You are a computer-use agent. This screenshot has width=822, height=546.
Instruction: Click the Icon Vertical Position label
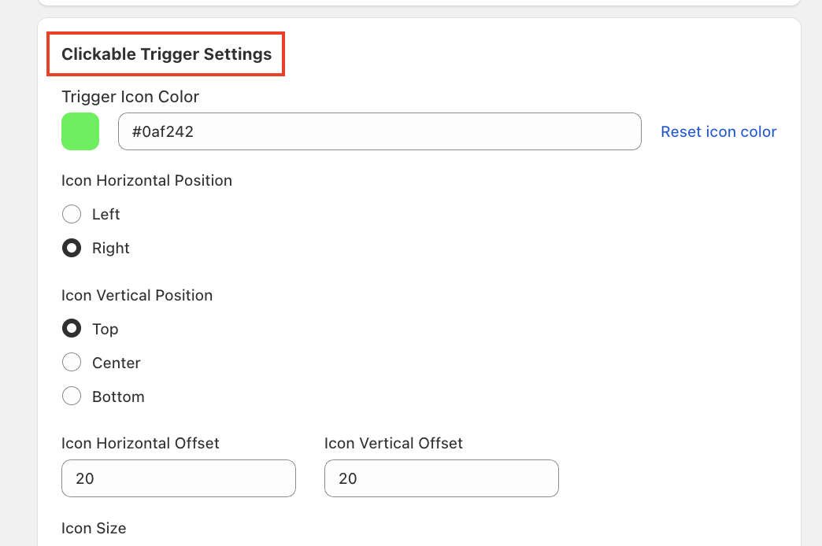[137, 295]
